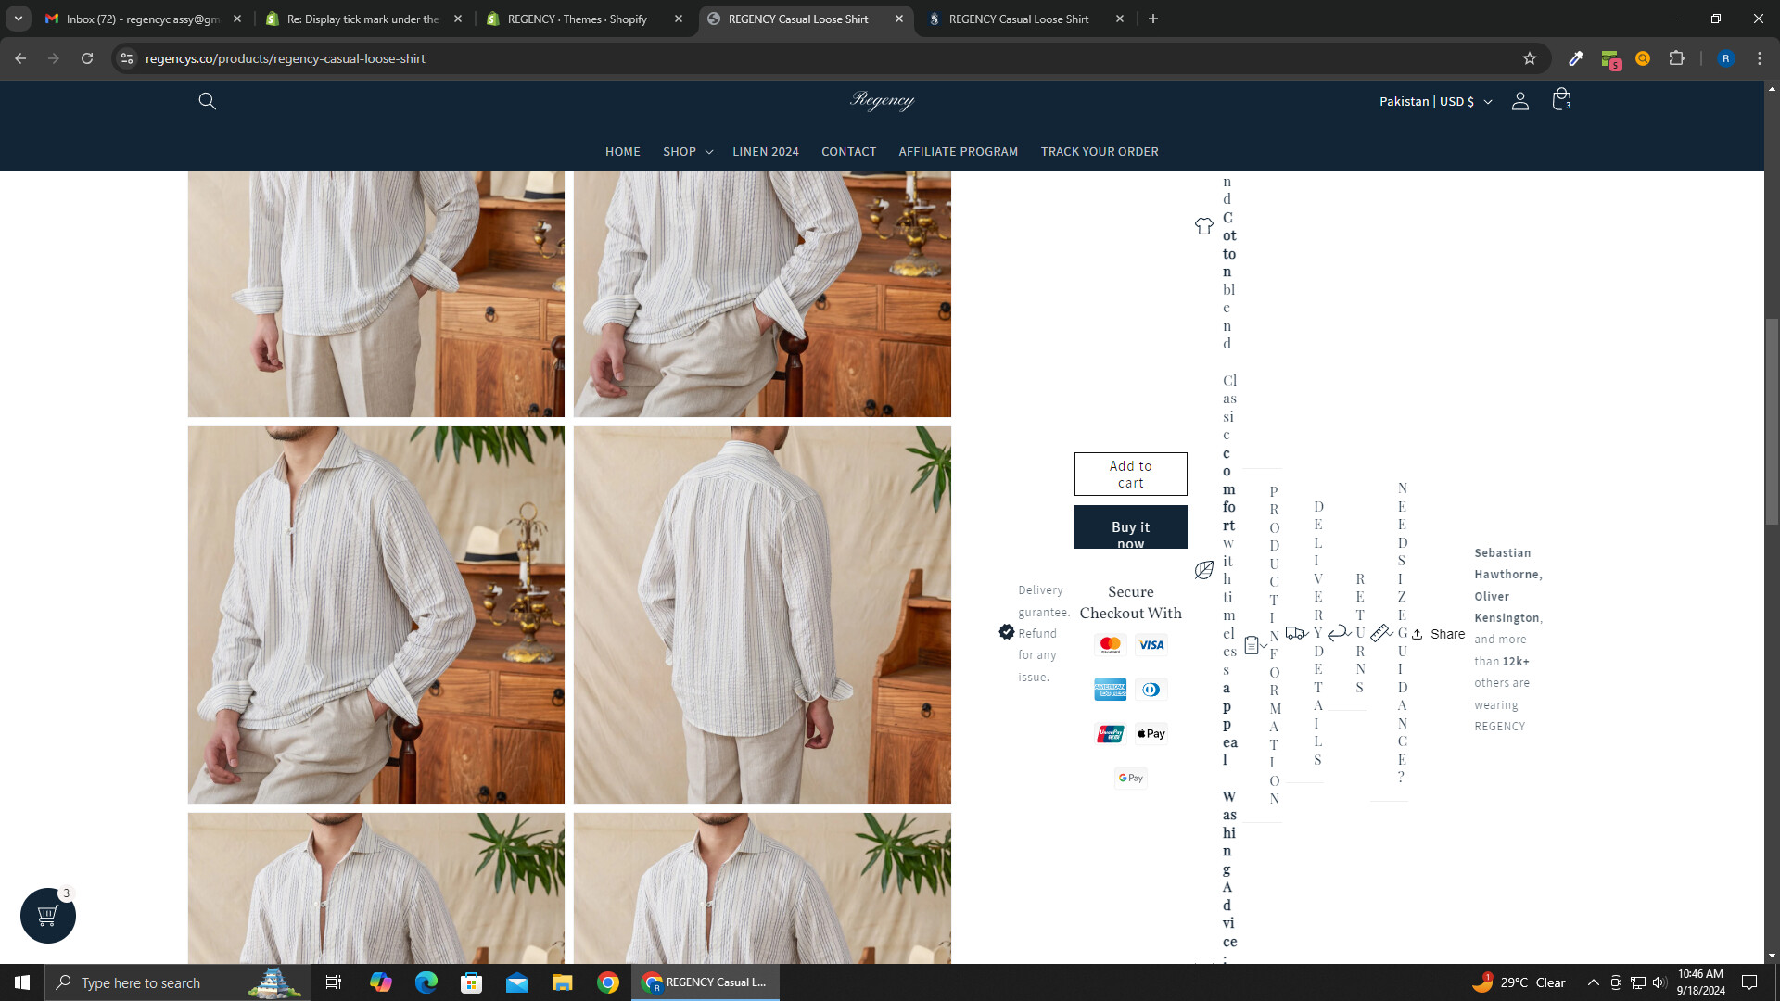Click the Apple Pay payment icon
The width and height of the screenshot is (1780, 1001).
pos(1151,734)
